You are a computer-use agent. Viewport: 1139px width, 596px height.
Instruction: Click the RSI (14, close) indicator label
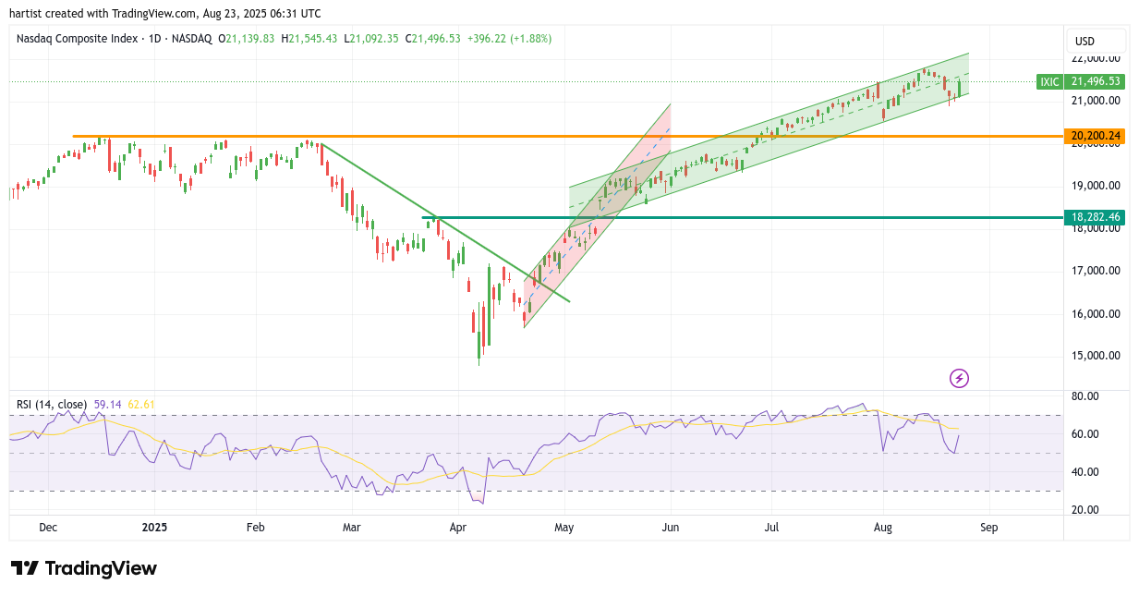tap(52, 405)
